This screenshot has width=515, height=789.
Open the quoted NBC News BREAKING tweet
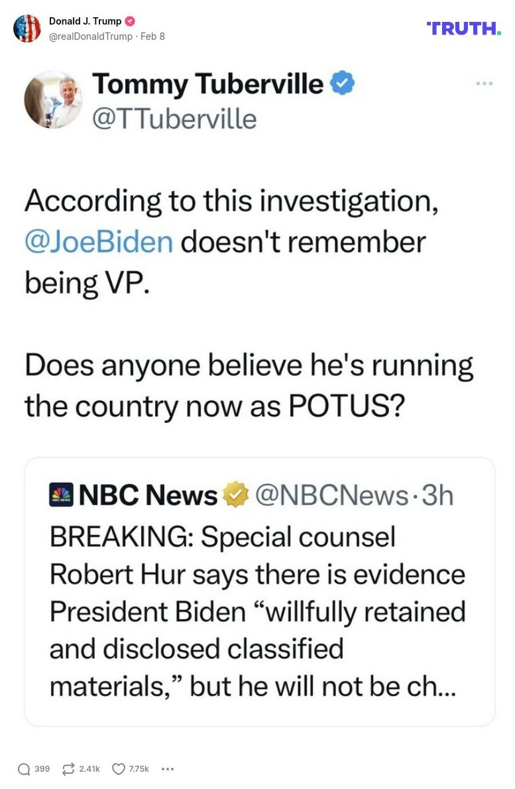pyautogui.click(x=259, y=610)
